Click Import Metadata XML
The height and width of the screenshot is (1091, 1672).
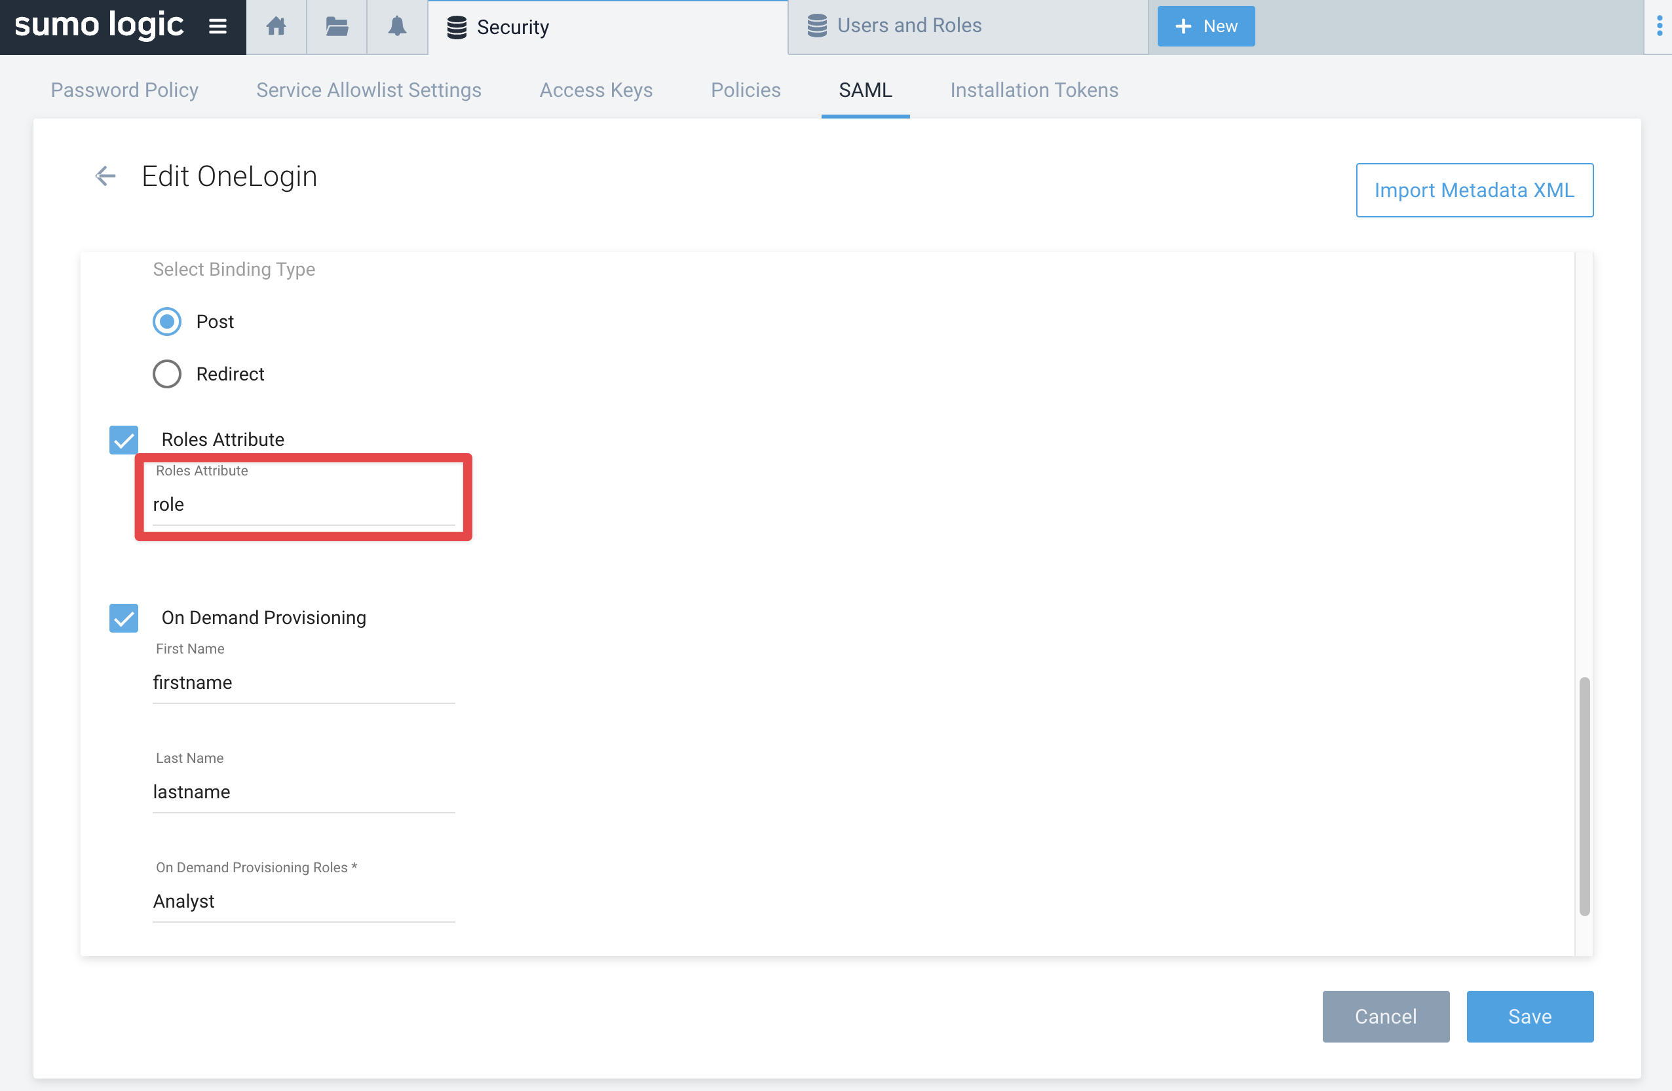[x=1475, y=189]
